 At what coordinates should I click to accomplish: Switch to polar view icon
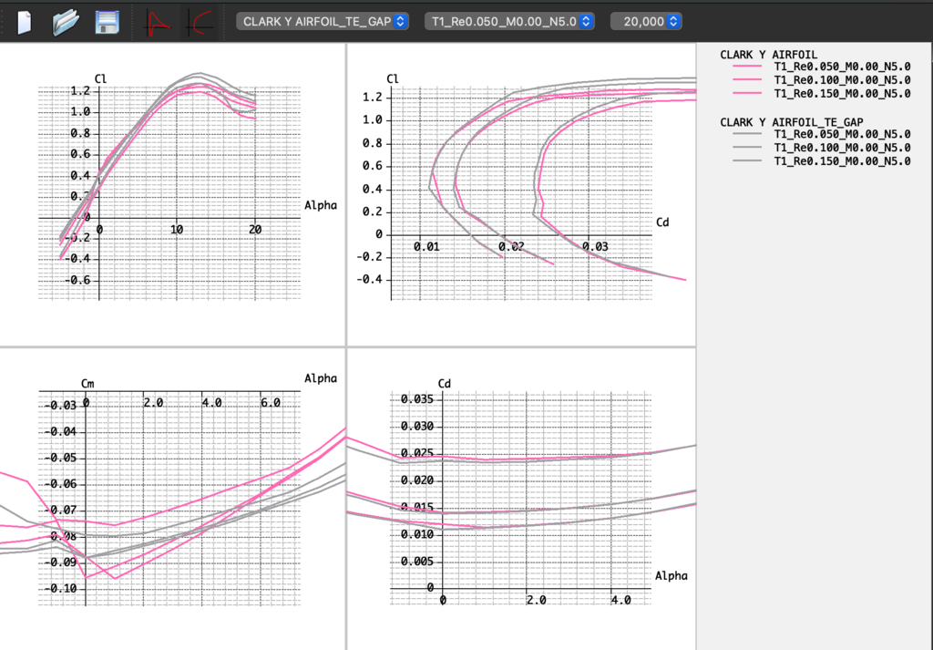(200, 22)
